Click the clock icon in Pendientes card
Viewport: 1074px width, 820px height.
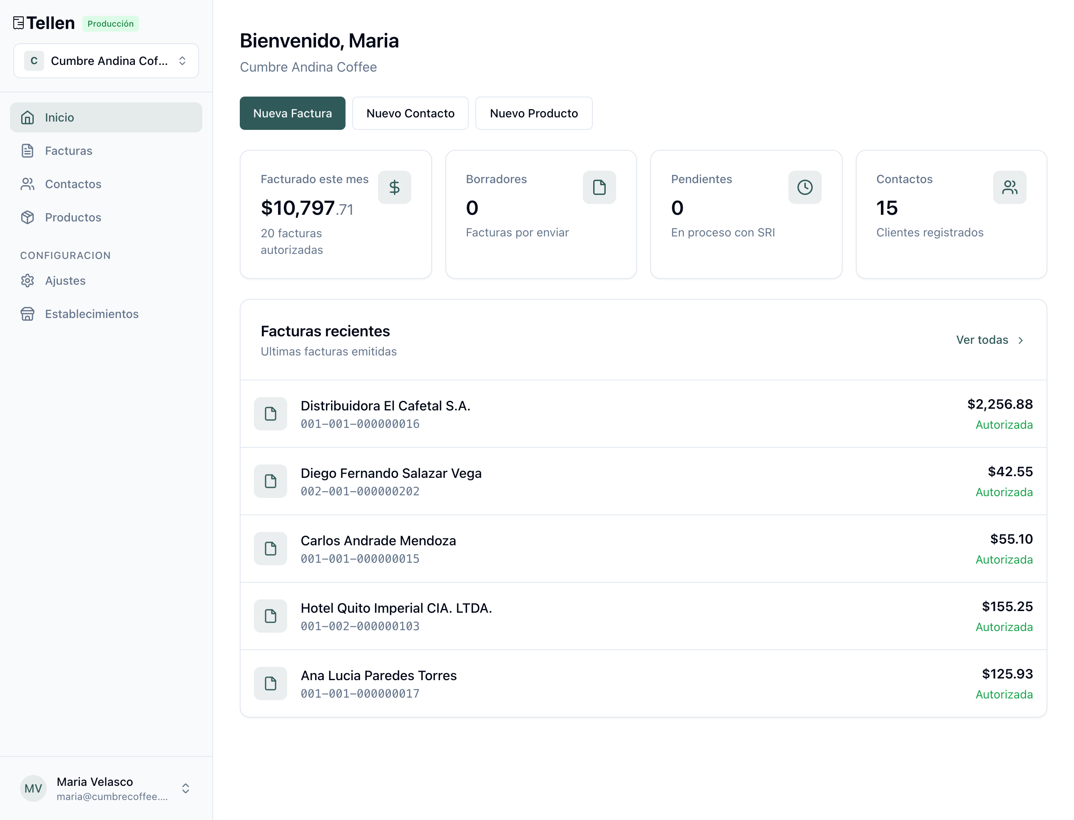coord(805,187)
